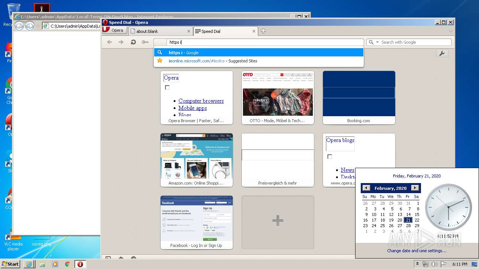Open Google Chrome from taskbar
Image resolution: width=479 pixels, height=269 pixels.
(68, 264)
